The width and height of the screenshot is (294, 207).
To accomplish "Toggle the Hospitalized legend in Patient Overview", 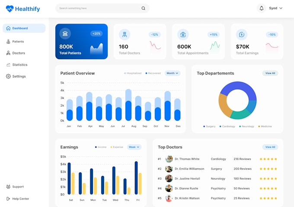I will pyautogui.click(x=133, y=73).
